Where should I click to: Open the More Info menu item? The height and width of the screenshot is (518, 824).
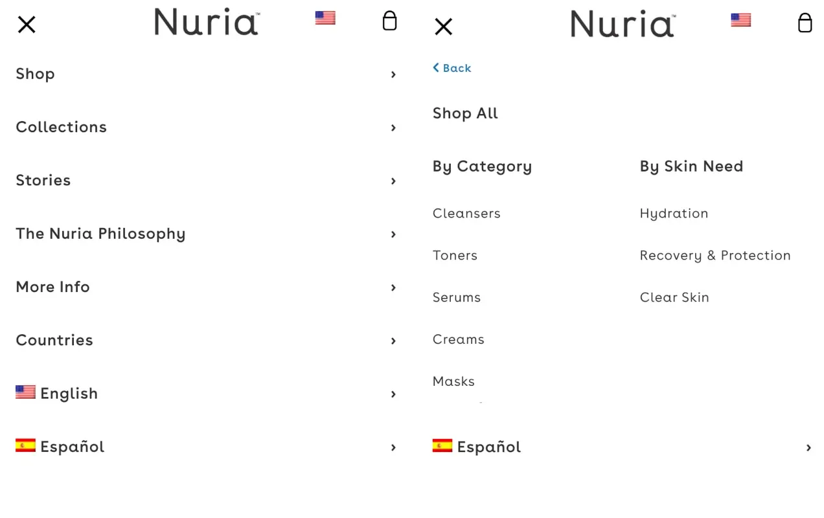(206, 287)
